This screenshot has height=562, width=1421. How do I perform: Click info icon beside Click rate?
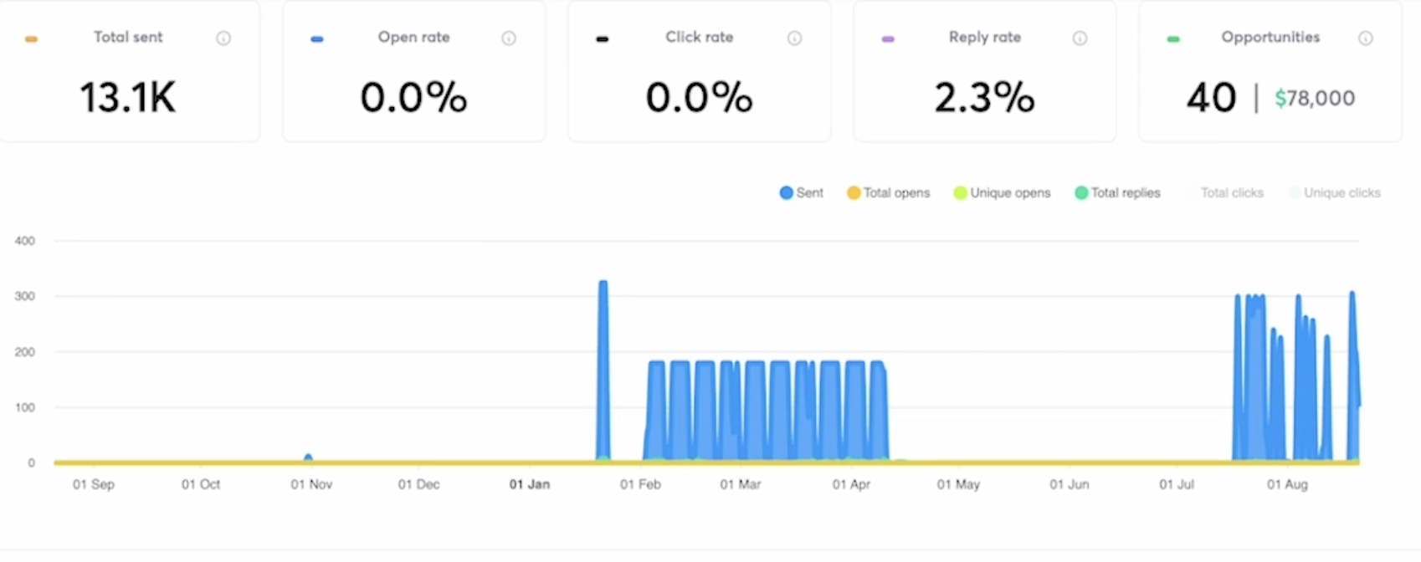(x=794, y=38)
